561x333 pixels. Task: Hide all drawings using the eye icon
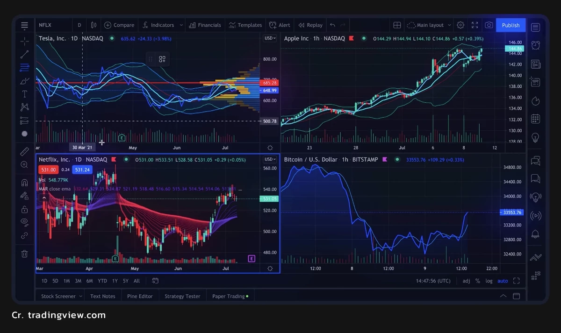coord(24,222)
